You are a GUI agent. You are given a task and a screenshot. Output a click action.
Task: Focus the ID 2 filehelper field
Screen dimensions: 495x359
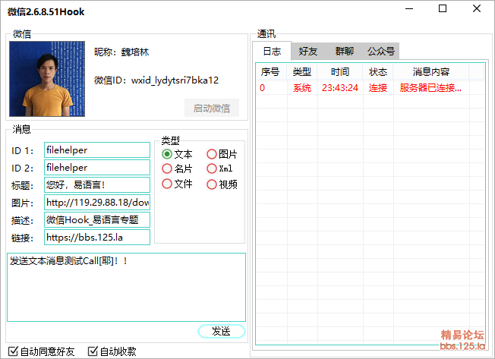[x=97, y=168]
